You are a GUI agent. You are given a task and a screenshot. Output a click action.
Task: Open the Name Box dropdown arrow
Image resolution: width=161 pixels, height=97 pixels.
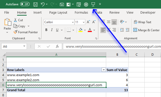click(x=24, y=46)
